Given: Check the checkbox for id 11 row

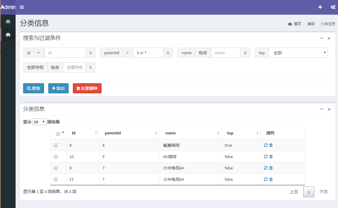Looking at the screenshot, I should click(x=56, y=179).
